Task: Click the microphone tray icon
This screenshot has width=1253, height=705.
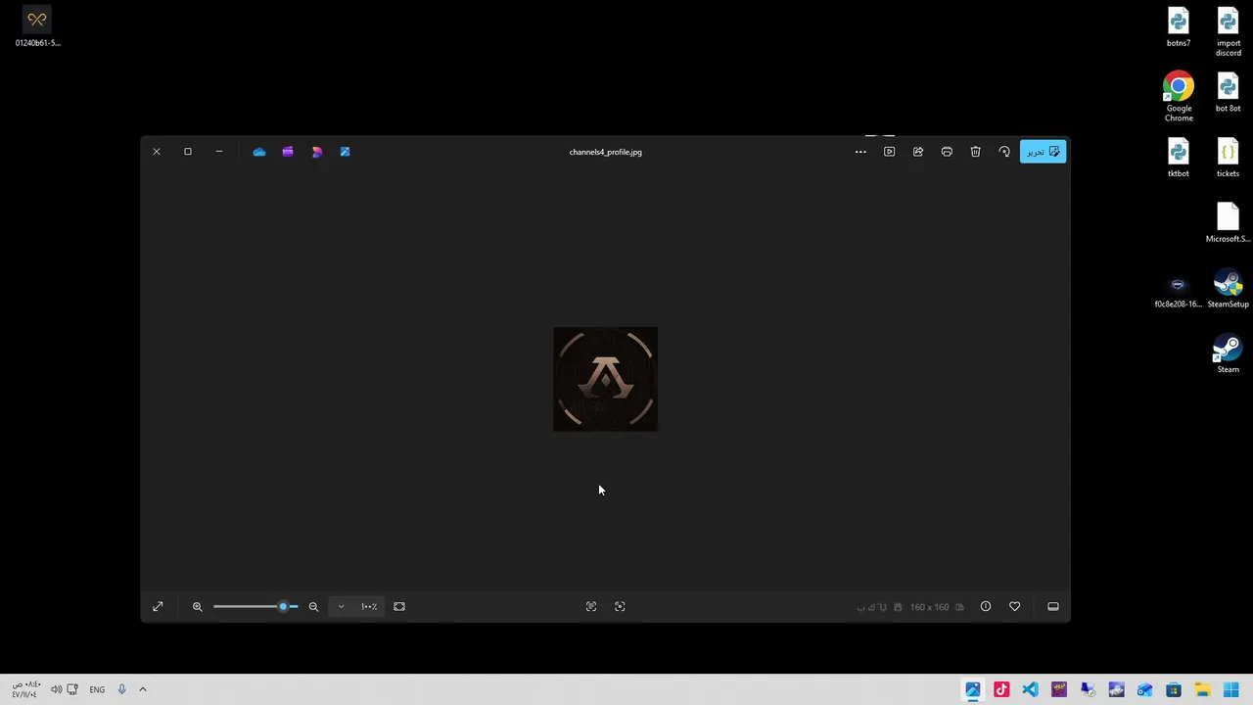Action: pos(121,689)
